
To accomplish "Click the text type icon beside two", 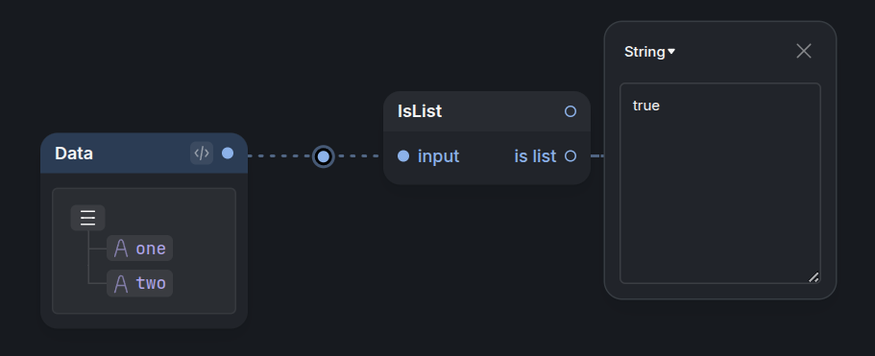I will (121, 284).
